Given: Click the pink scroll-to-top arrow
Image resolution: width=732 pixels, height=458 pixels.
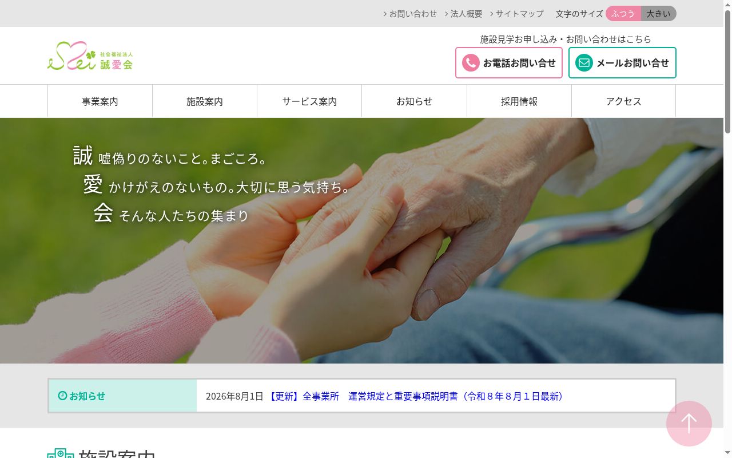Looking at the screenshot, I should 689,424.
